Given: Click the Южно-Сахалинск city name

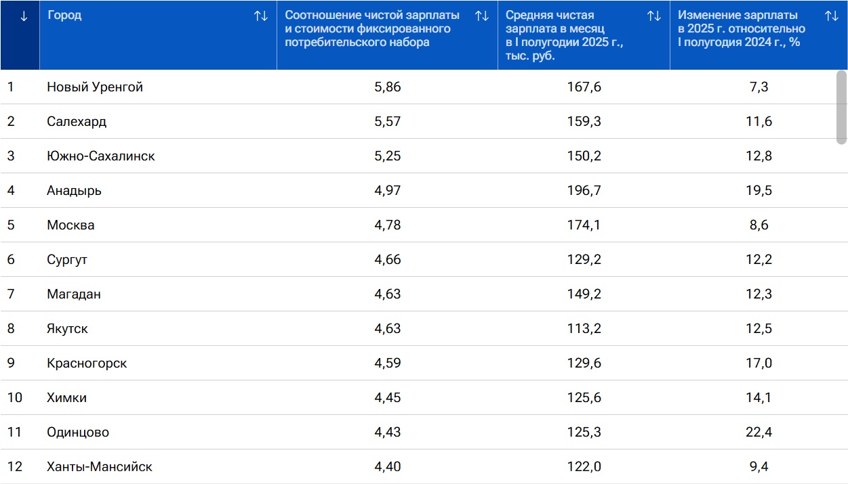Looking at the screenshot, I should click(101, 156).
